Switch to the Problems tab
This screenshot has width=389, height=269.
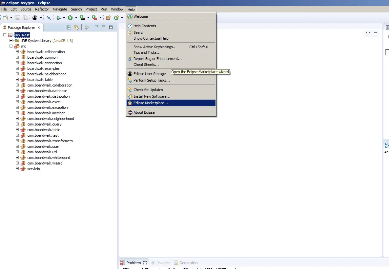click(133, 263)
